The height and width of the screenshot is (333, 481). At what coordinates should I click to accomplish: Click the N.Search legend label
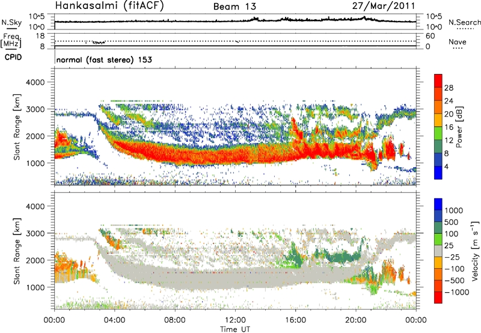click(464, 22)
